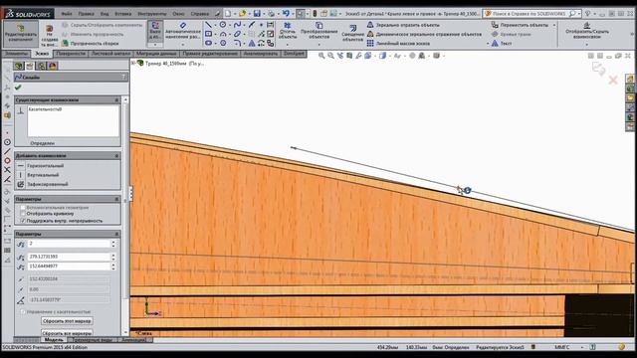Screen dimensions: 637x358
Task: Click the Undo icon in the top toolbar
Action: [286, 13]
